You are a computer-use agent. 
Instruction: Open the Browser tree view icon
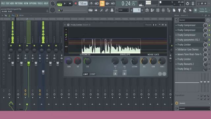click(x=168, y=10)
